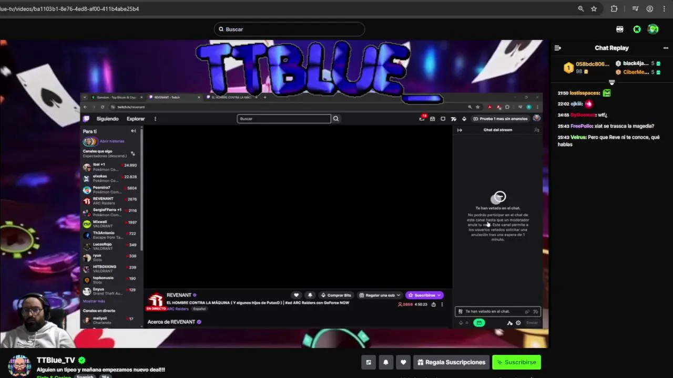Click green channel points icon in Twitch chat
This screenshot has height=378, width=673.
tap(479, 323)
